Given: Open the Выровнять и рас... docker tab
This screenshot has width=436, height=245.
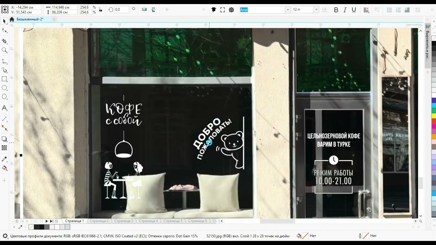Looking at the screenshot, I should click(427, 46).
